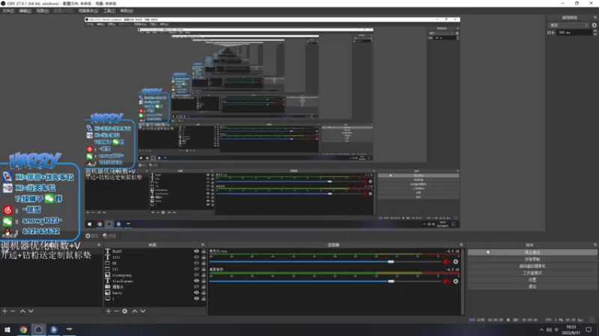Pop out the transitions dock panel
Viewport: 599px width, 336px height.
(595, 17)
